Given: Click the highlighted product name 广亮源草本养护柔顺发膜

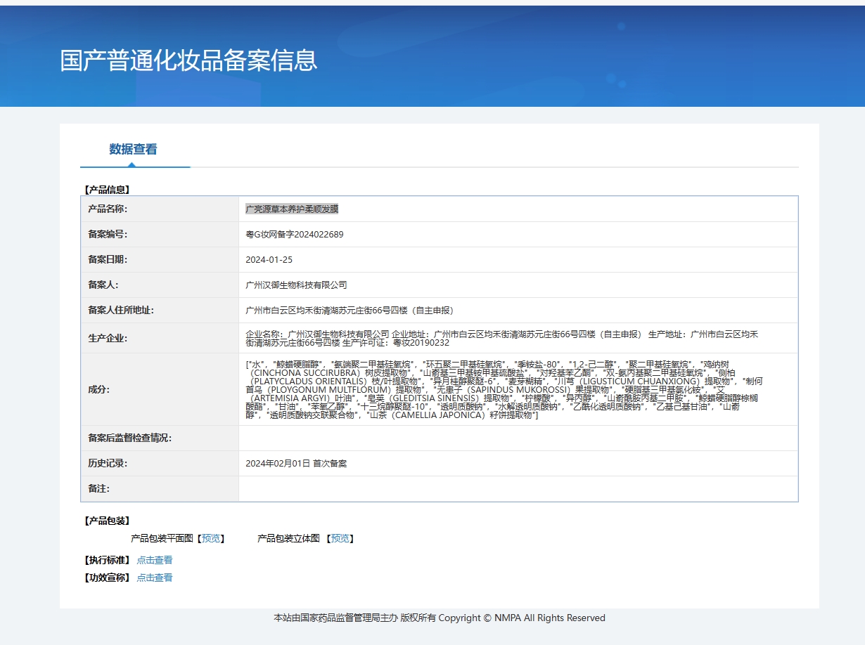Looking at the screenshot, I should [292, 209].
